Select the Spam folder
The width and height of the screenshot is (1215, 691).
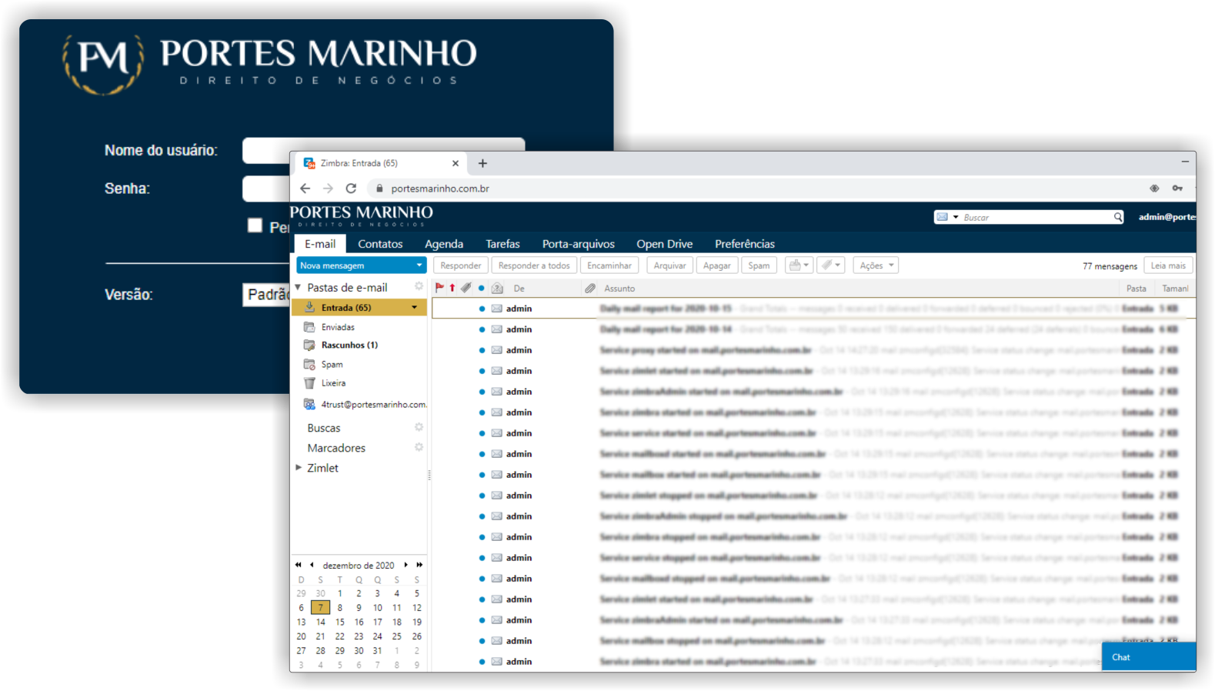tap(359, 365)
